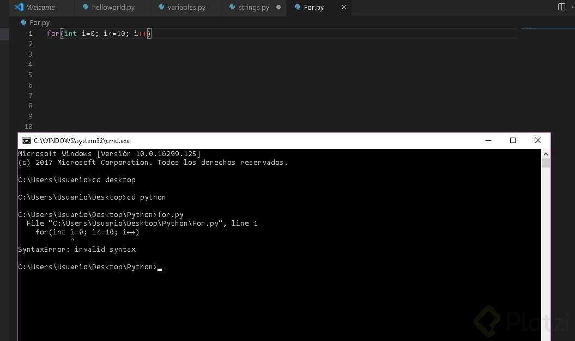
Task: Switch to the Welcome tab
Action: point(41,7)
